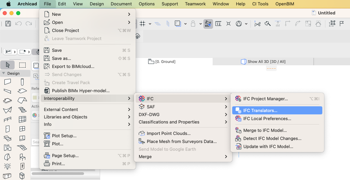Select the Door tool icon
Image resolution: width=350 pixels, height=180 pixels.
pos(7,129)
